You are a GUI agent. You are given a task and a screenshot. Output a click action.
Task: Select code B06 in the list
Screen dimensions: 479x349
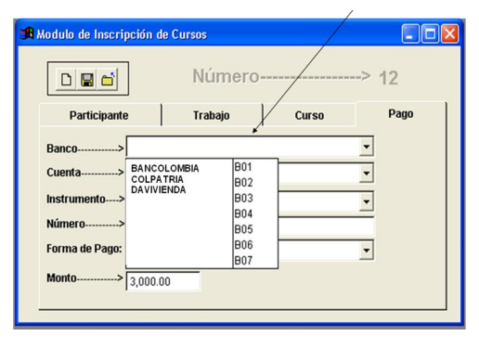[243, 245]
